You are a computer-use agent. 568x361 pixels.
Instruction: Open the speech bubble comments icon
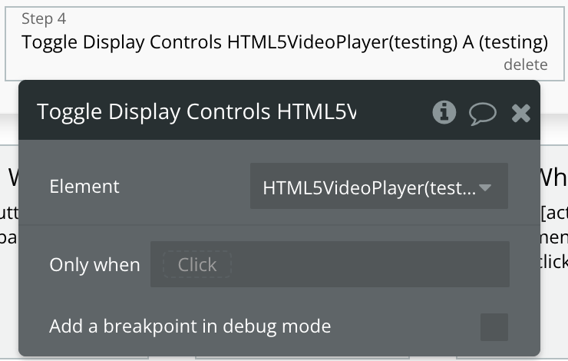pos(483,113)
